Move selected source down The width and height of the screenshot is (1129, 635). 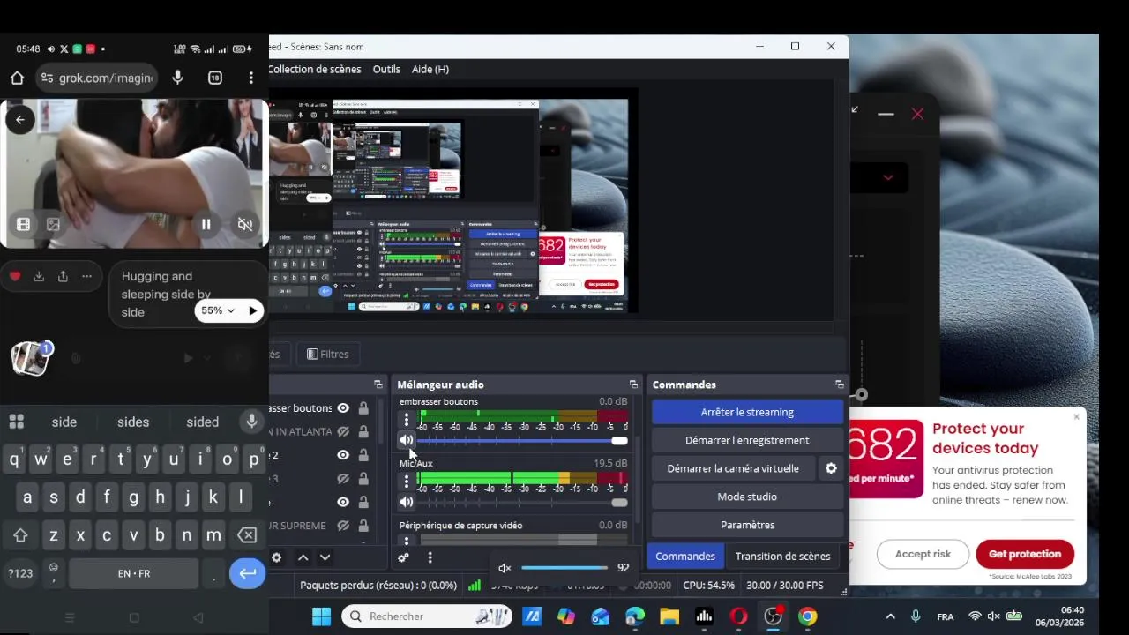point(325,557)
